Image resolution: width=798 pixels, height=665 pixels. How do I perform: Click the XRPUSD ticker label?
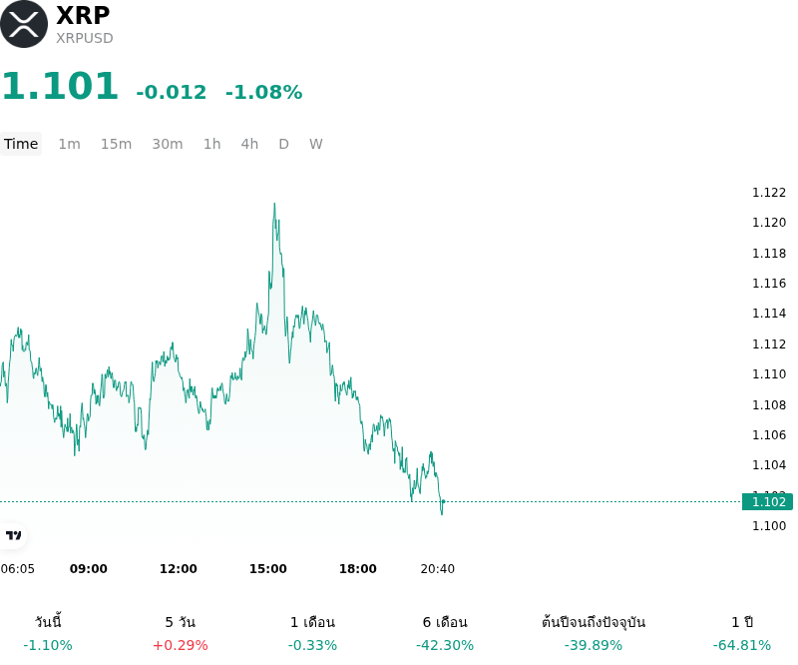(x=85, y=38)
